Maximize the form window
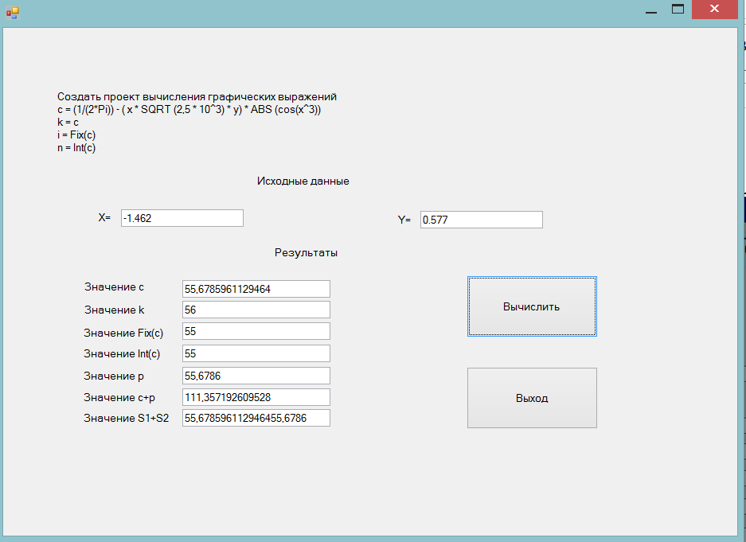Screen dimensions: 746x542 point(678,10)
